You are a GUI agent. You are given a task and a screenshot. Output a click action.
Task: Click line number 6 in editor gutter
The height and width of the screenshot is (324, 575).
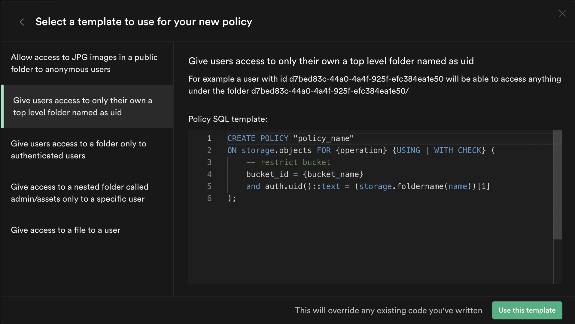[x=209, y=198]
